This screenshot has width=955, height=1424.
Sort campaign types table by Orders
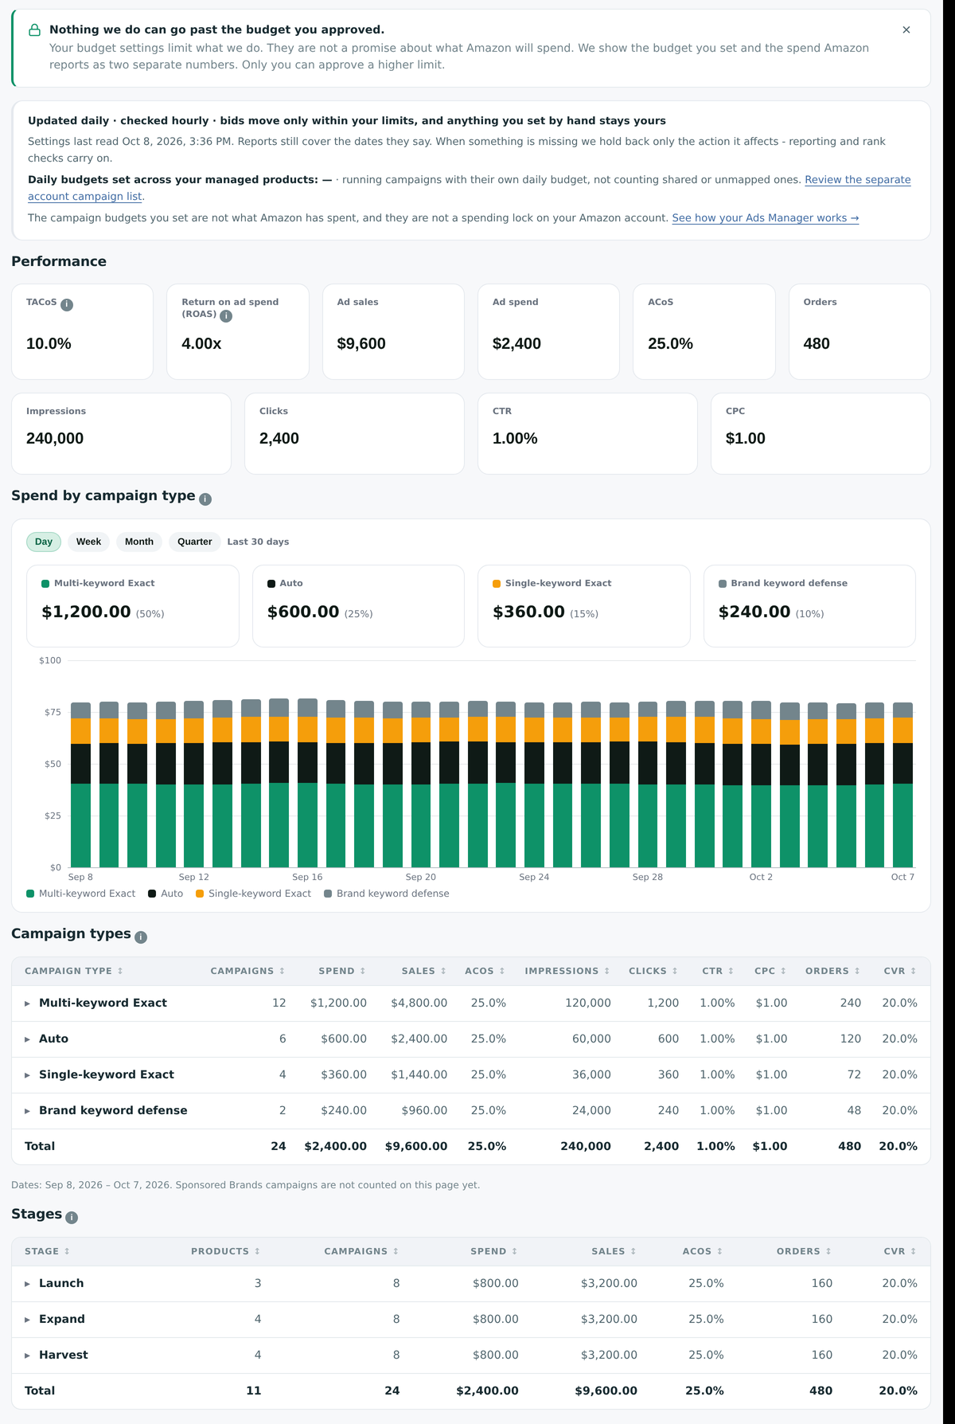pos(833,971)
